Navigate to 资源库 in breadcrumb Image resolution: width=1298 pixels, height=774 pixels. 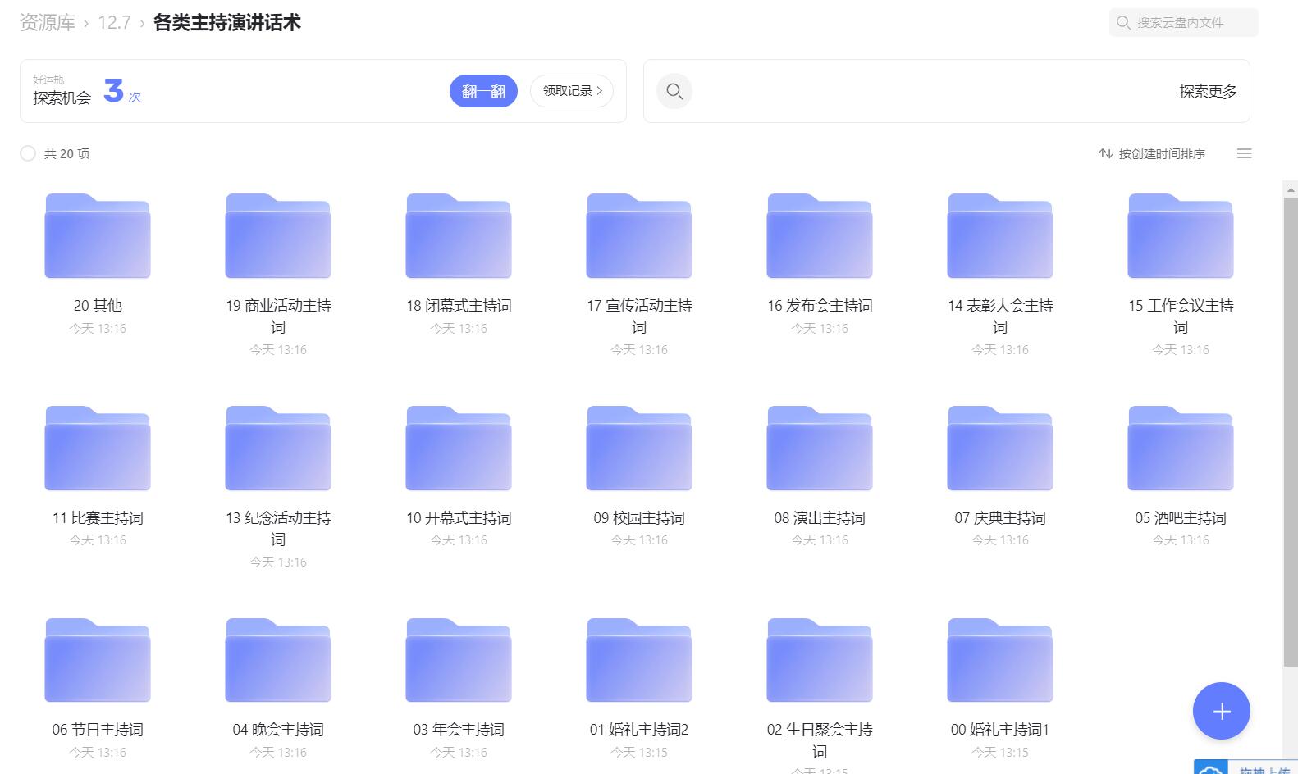(x=48, y=23)
